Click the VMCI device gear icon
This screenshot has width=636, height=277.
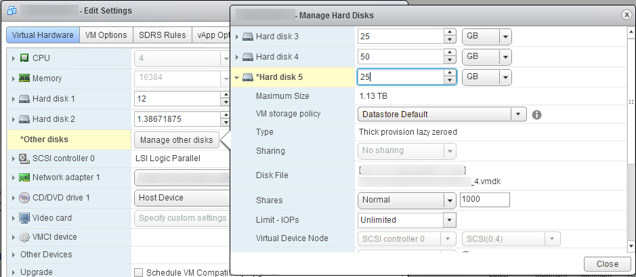coord(24,237)
